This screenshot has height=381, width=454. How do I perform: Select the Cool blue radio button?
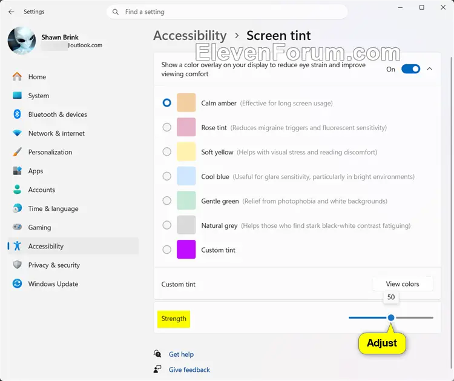(x=167, y=176)
